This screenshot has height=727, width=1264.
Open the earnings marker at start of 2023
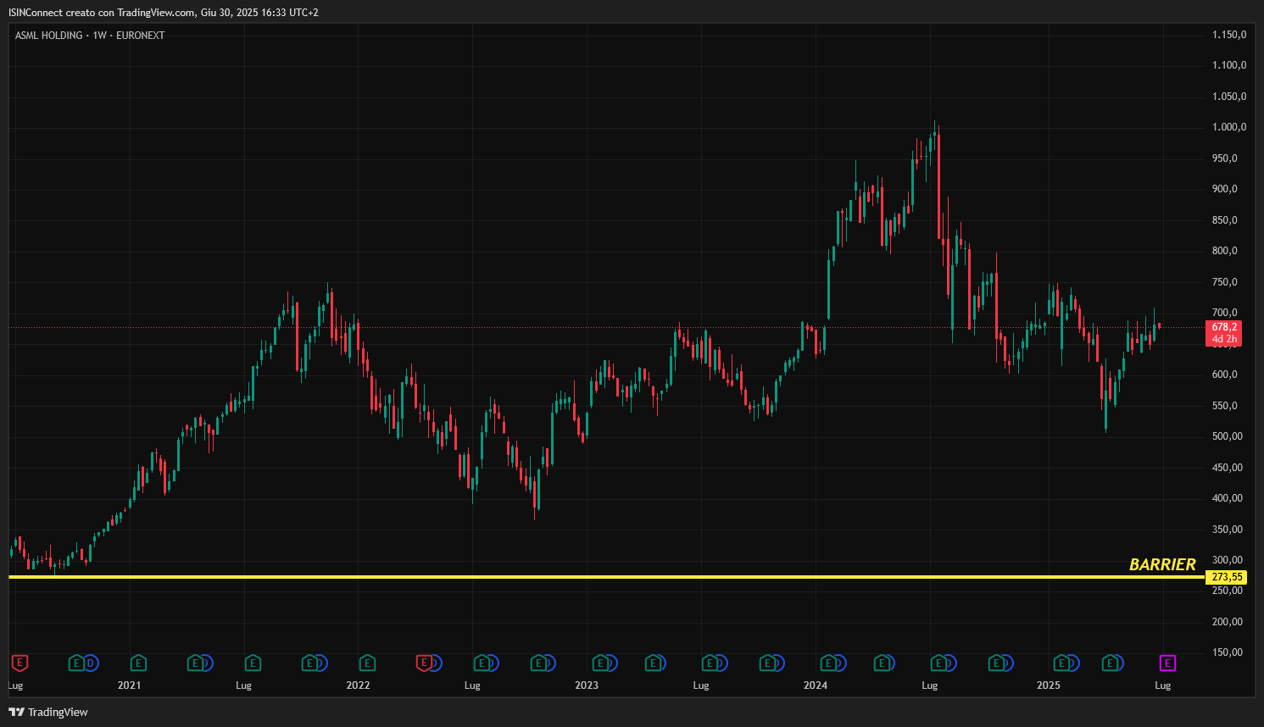point(600,663)
